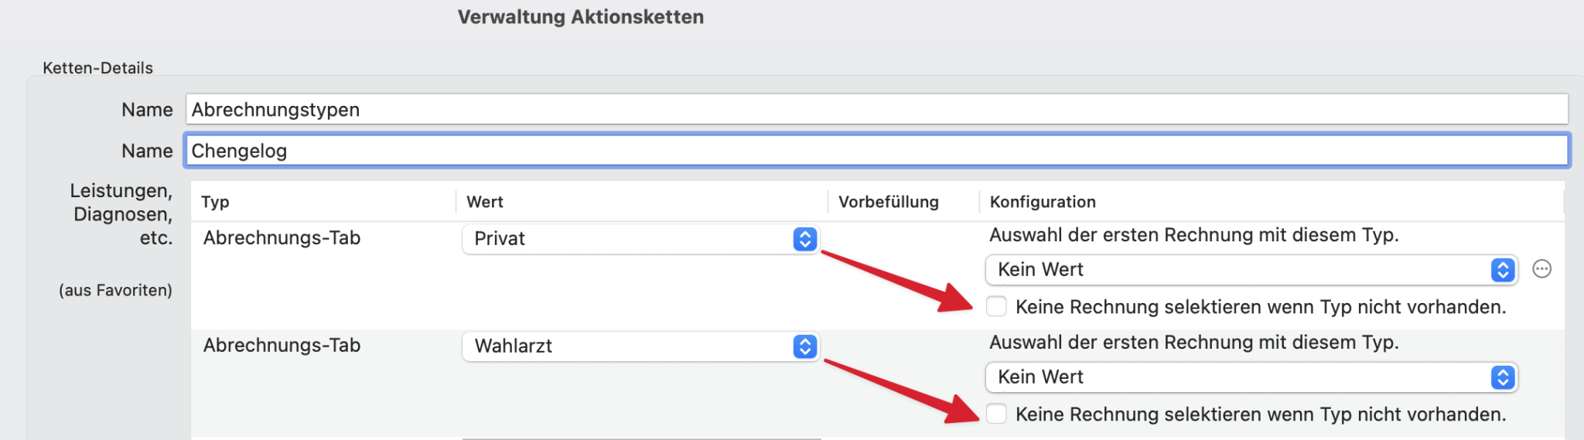Click 'Auswahl der ersten Rechnung' text in Wahlarzt row
Viewport: 1584px width, 440px height.
coord(1193,343)
